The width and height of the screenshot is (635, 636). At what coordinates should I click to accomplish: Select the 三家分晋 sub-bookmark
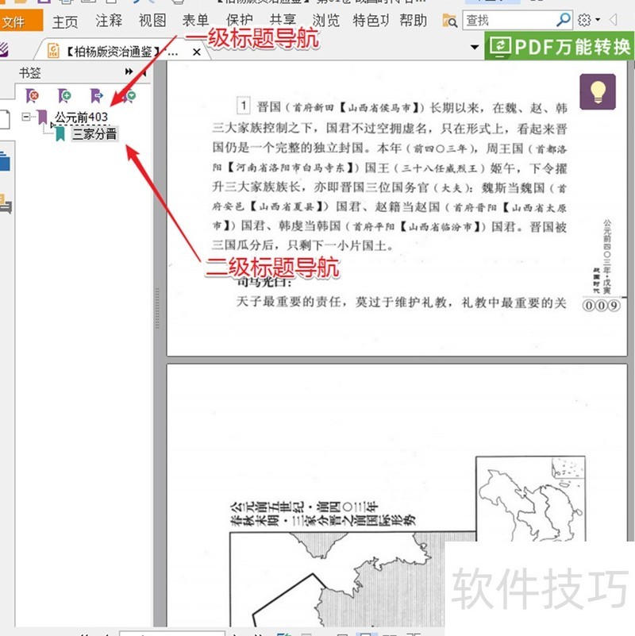(94, 134)
